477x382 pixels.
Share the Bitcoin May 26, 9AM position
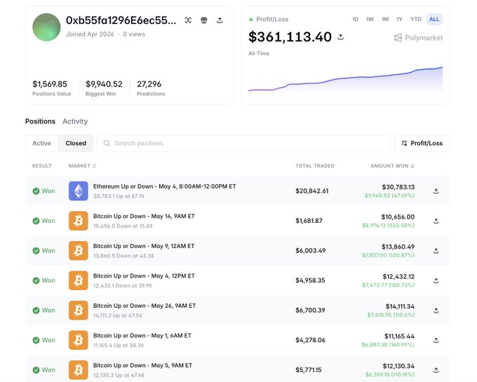(x=436, y=311)
